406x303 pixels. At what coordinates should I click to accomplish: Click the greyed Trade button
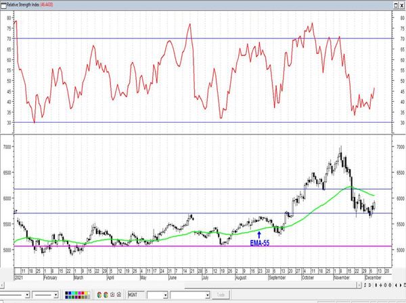pyautogui.click(x=221, y=295)
